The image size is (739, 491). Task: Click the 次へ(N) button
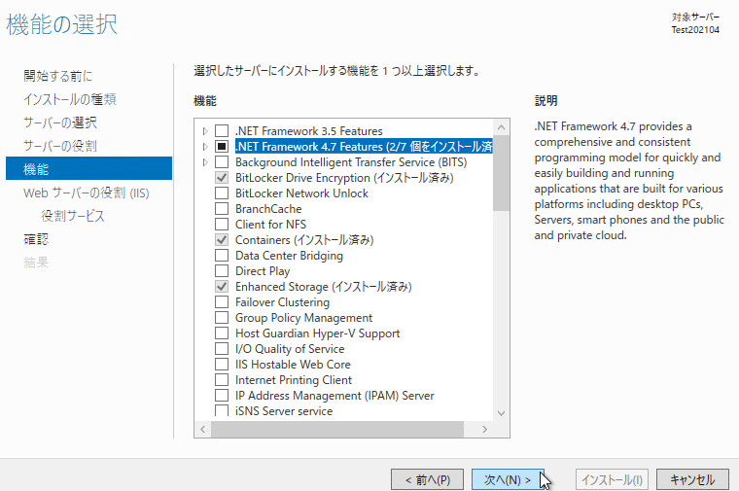click(x=508, y=479)
